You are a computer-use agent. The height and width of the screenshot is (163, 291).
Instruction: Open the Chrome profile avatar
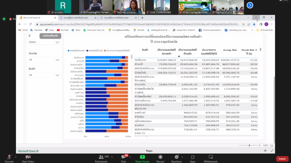pyautogui.click(x=266, y=24)
